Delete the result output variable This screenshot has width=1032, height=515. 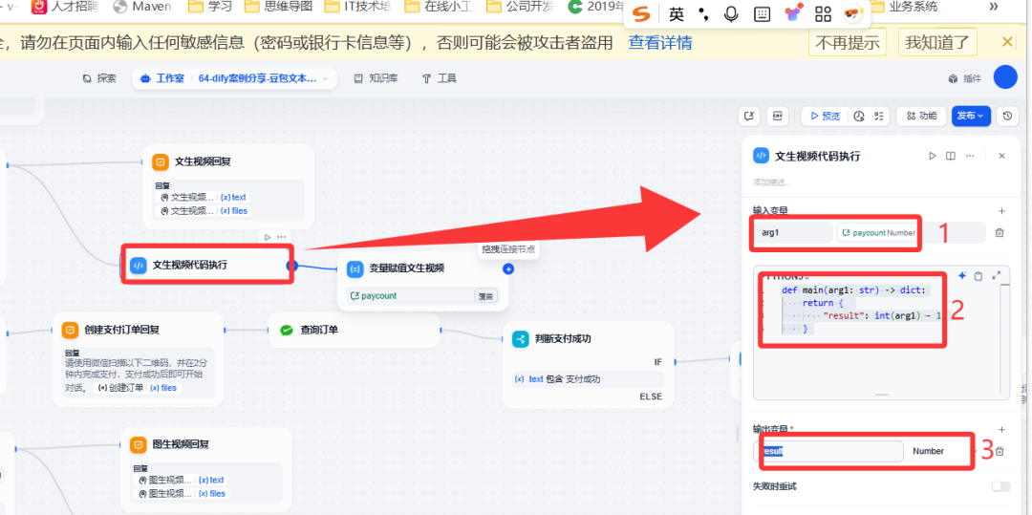1000,451
